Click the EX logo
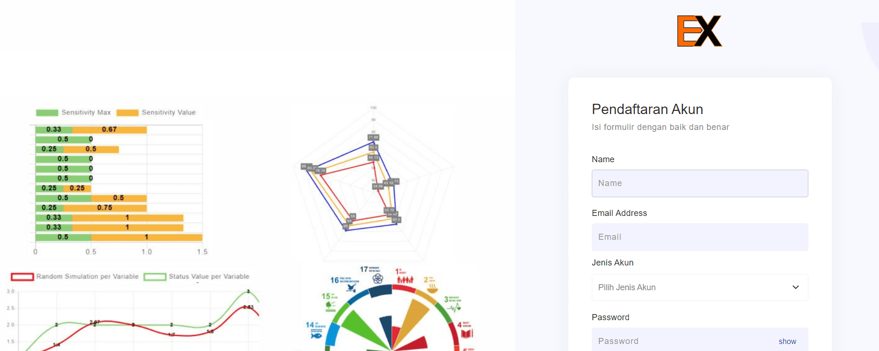Image resolution: width=879 pixels, height=351 pixels. coord(699,31)
